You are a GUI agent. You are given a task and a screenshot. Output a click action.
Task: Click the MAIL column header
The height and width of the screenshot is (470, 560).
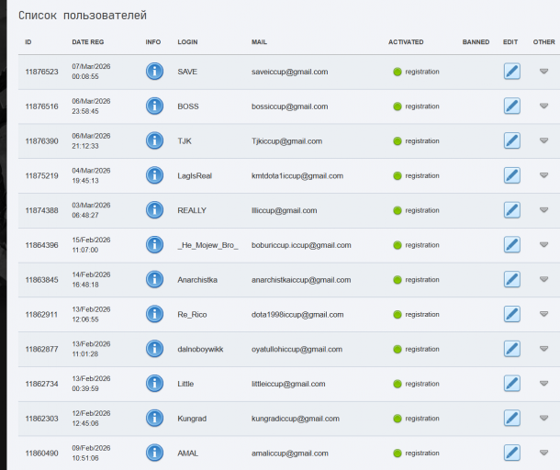point(259,42)
